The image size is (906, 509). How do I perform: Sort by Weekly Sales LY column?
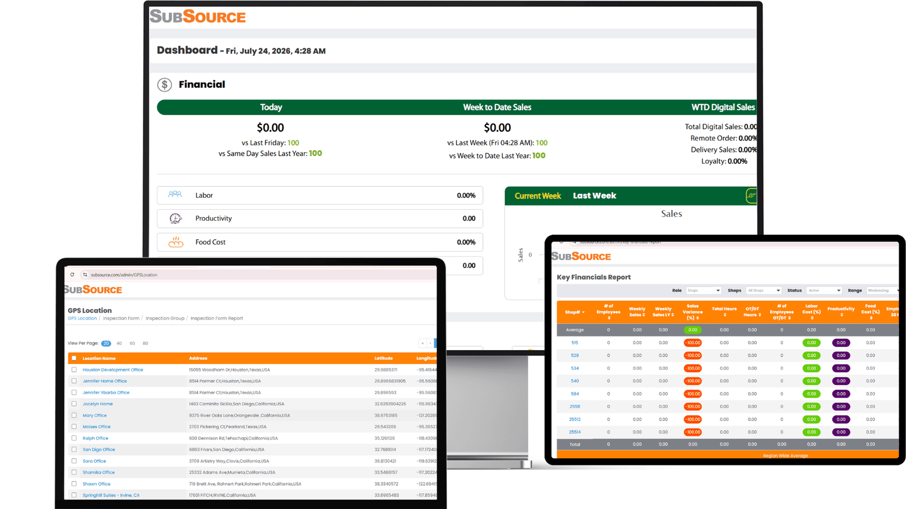[663, 312]
